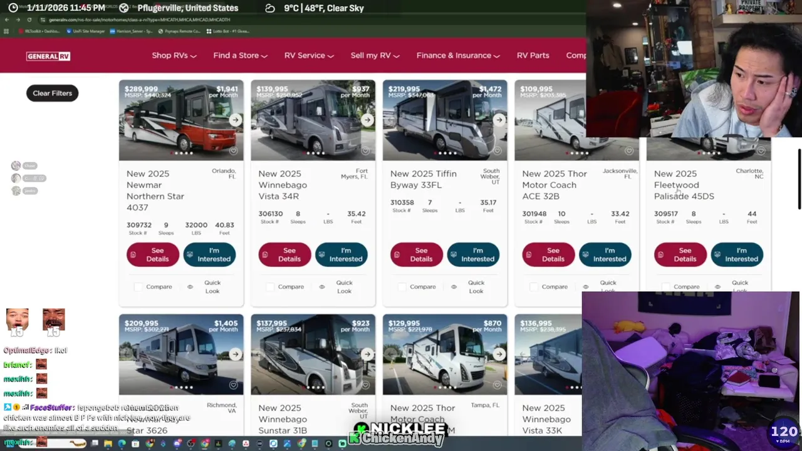This screenshot has width=802, height=451.
Task: Open the Winnebago Vista 34R photo
Action: (x=313, y=120)
